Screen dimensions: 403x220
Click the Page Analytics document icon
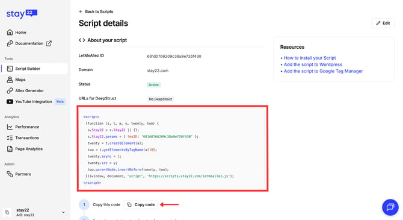pos(10,149)
